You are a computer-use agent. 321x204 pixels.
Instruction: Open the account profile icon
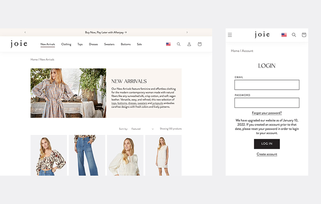pyautogui.click(x=189, y=44)
